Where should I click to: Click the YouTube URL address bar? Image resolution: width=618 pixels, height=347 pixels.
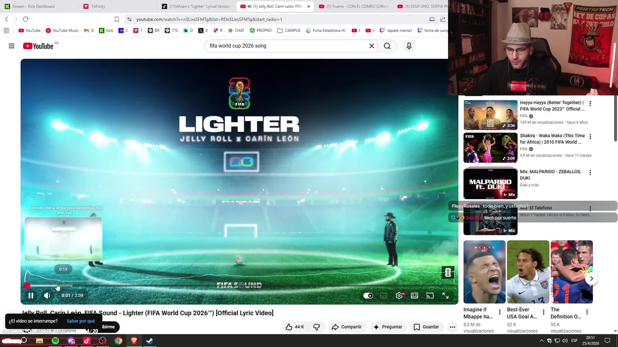click(278, 19)
